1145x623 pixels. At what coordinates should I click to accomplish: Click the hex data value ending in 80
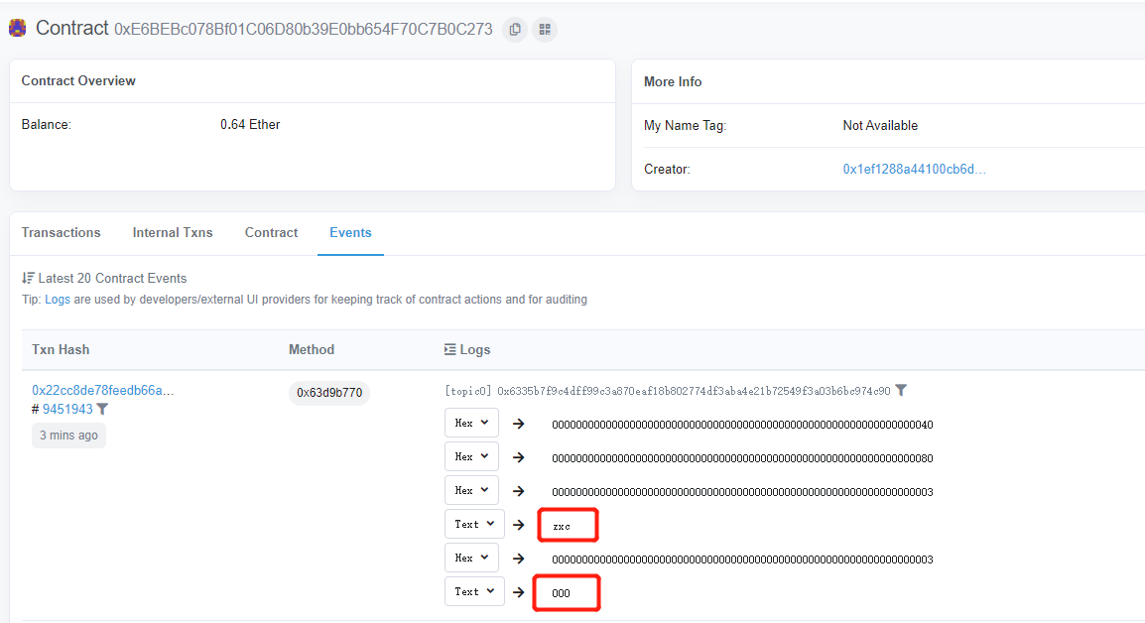click(742, 458)
